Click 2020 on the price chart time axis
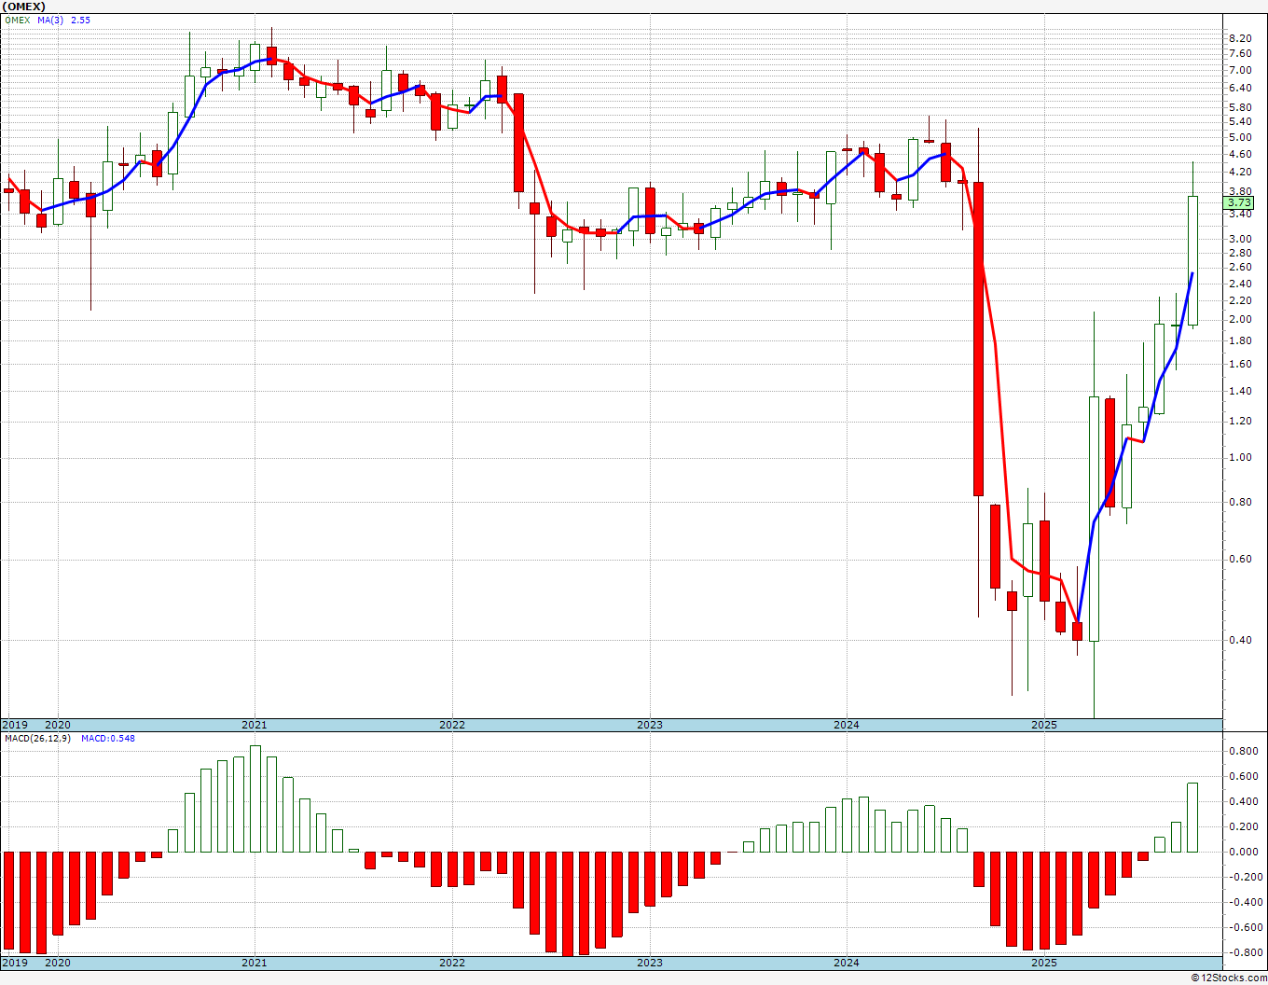1268x985 pixels. [x=58, y=725]
